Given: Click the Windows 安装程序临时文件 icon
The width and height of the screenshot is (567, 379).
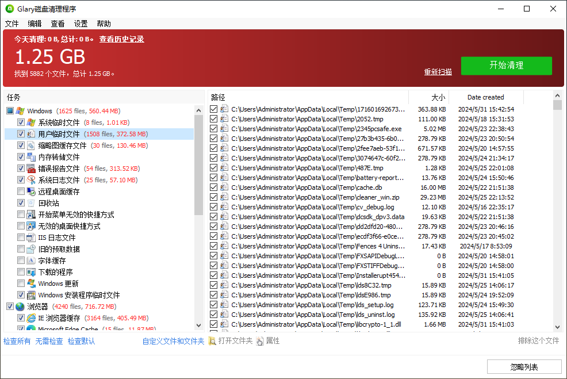Looking at the screenshot, I should click(31, 295).
